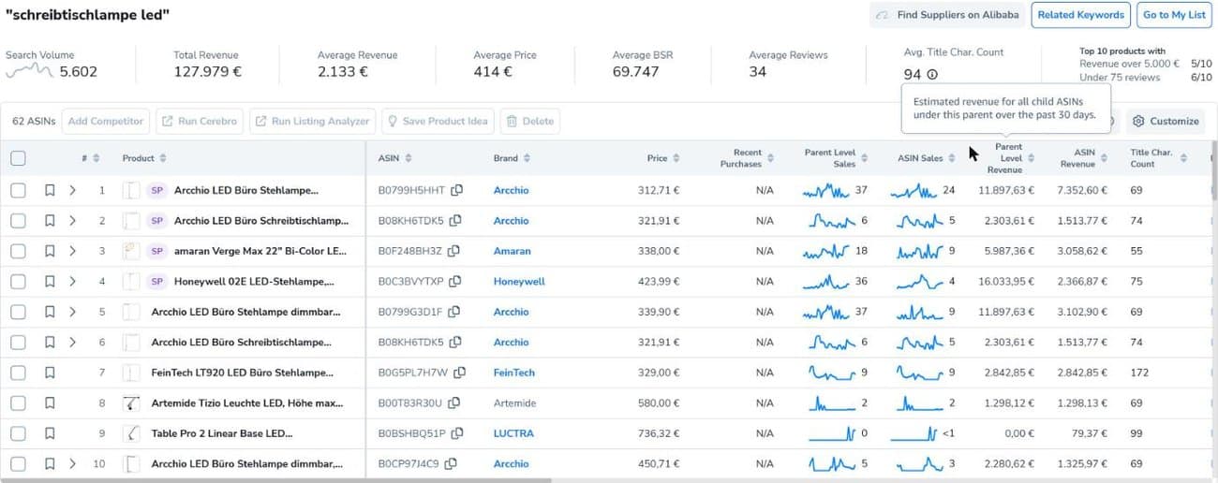Screen dimensions: 1218x483
Task: Sort by Recent Purchases column
Action: [771, 158]
